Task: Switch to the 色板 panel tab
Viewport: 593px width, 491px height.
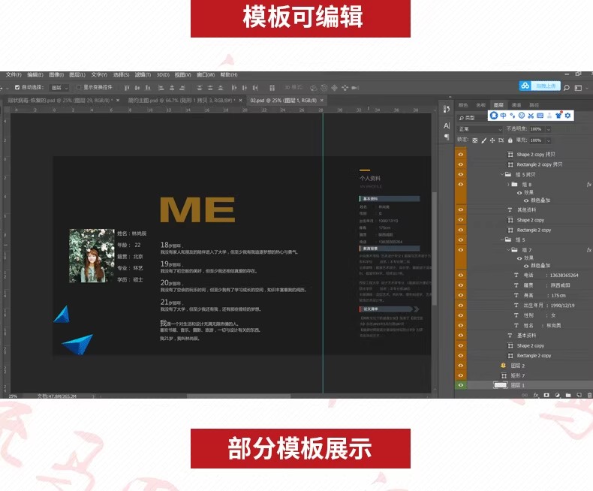Action: (481, 105)
